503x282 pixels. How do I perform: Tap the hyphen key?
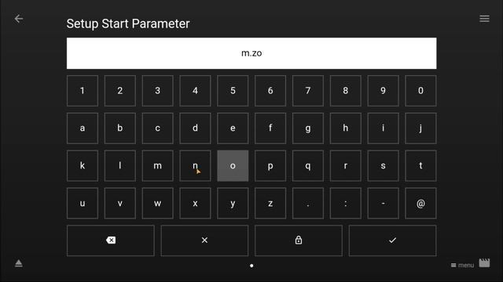[384, 203]
